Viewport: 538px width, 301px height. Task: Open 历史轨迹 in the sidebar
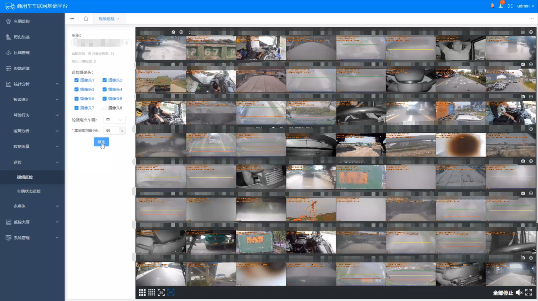(22, 37)
